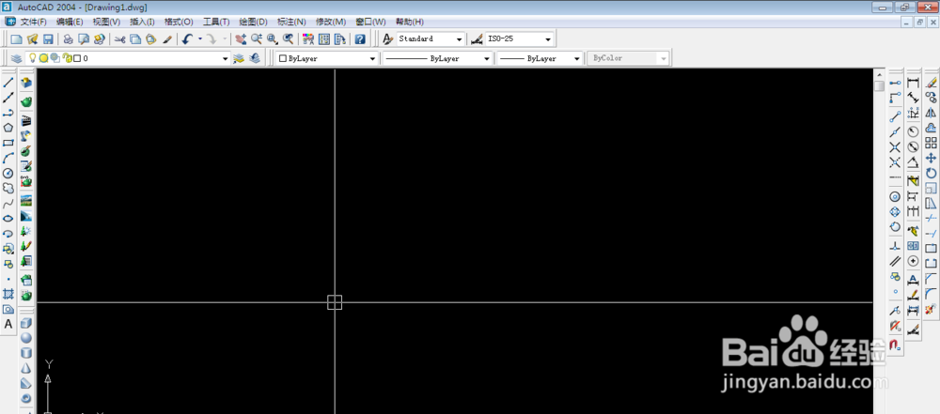Select the Move modify tool
The image size is (940, 414).
click(931, 158)
